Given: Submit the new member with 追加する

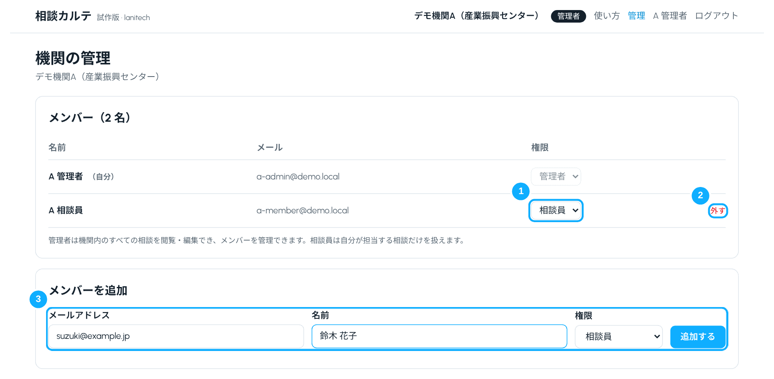Looking at the screenshot, I should 697,337.
